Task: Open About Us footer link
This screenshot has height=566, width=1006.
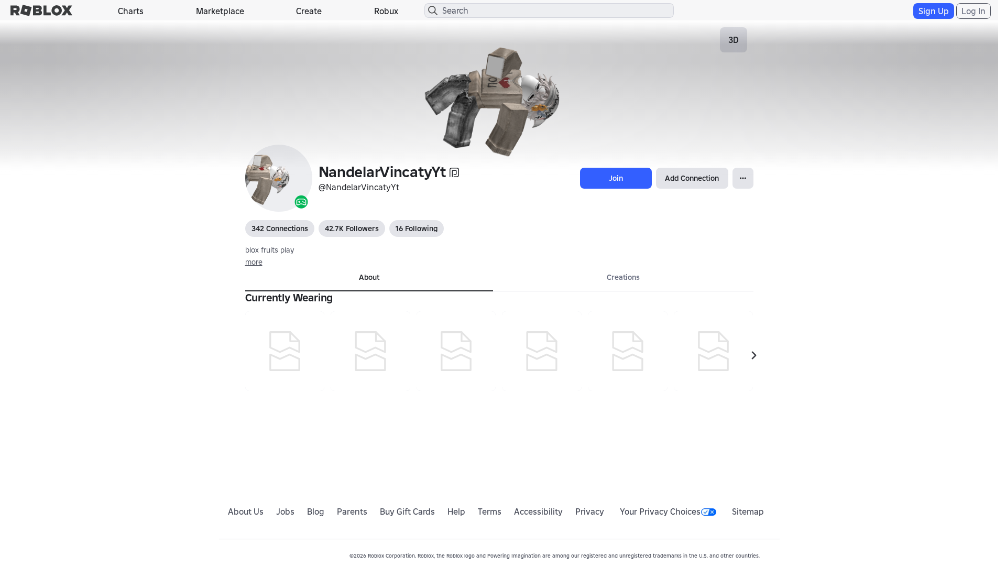Action: coord(246,511)
